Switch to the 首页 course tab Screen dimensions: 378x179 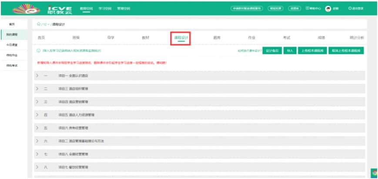41,38
